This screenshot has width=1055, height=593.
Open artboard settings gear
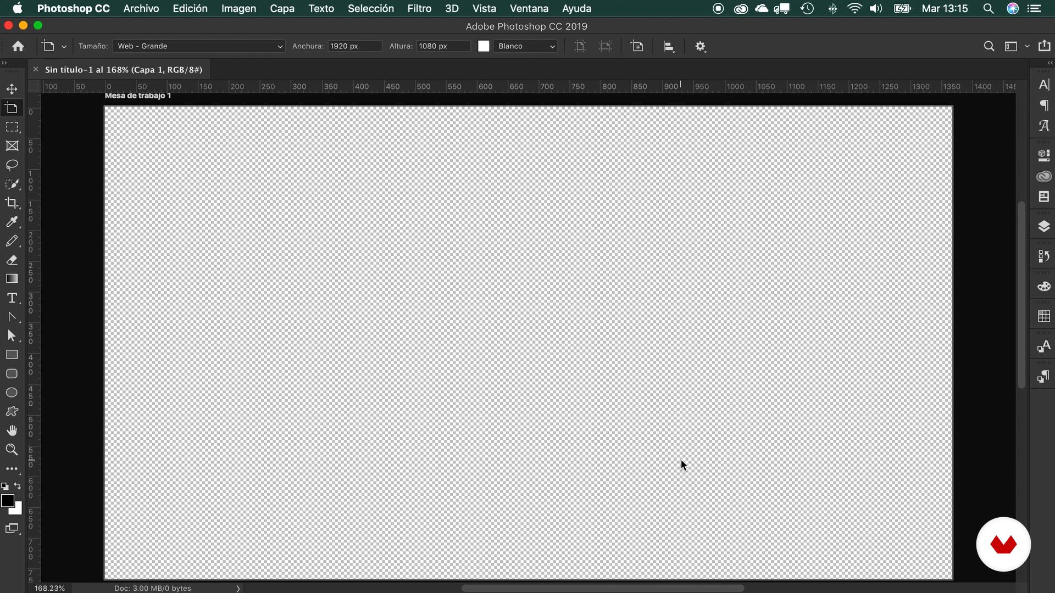[700, 47]
